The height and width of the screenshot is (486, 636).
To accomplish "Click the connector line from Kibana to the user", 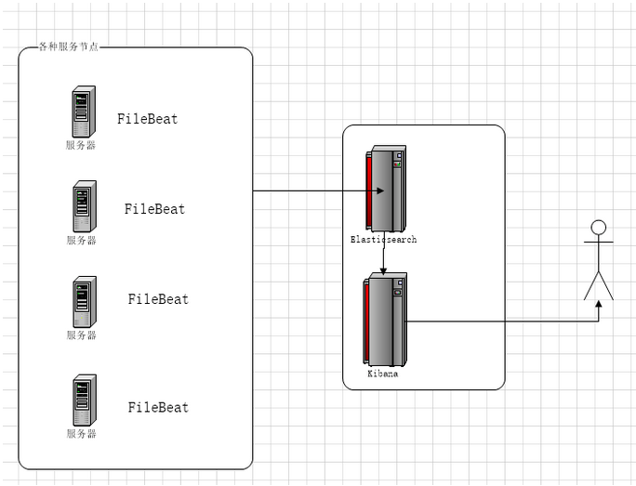I will [x=502, y=322].
